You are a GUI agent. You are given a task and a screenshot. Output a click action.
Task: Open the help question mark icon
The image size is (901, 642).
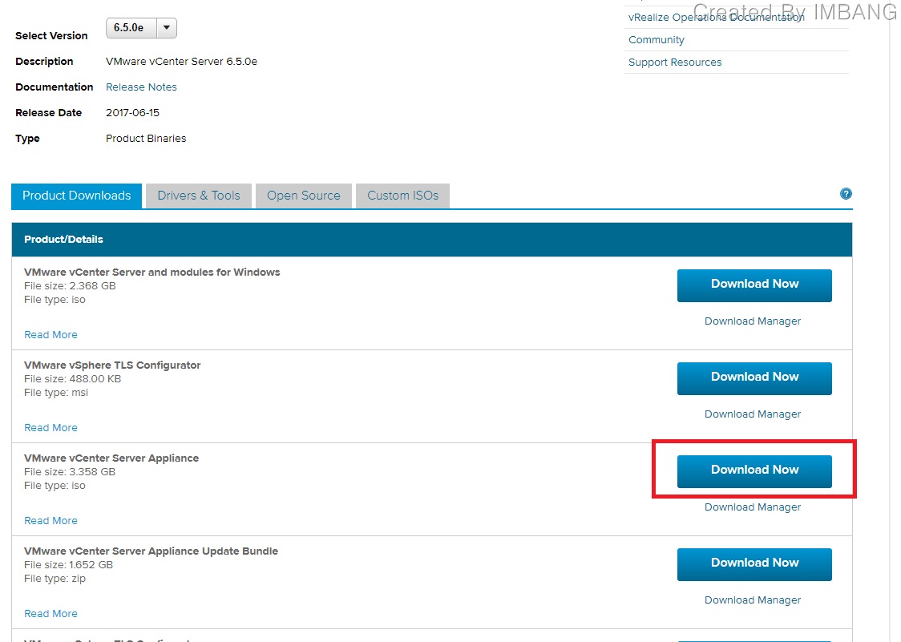pos(846,193)
